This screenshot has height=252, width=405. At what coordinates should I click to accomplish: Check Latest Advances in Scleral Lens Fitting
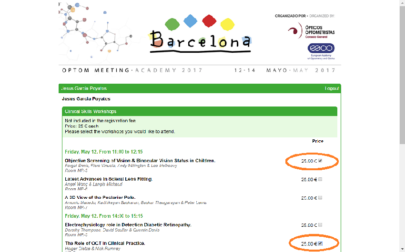(320, 179)
